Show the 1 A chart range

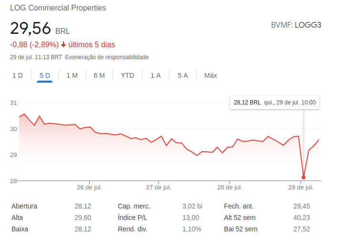[x=155, y=75]
